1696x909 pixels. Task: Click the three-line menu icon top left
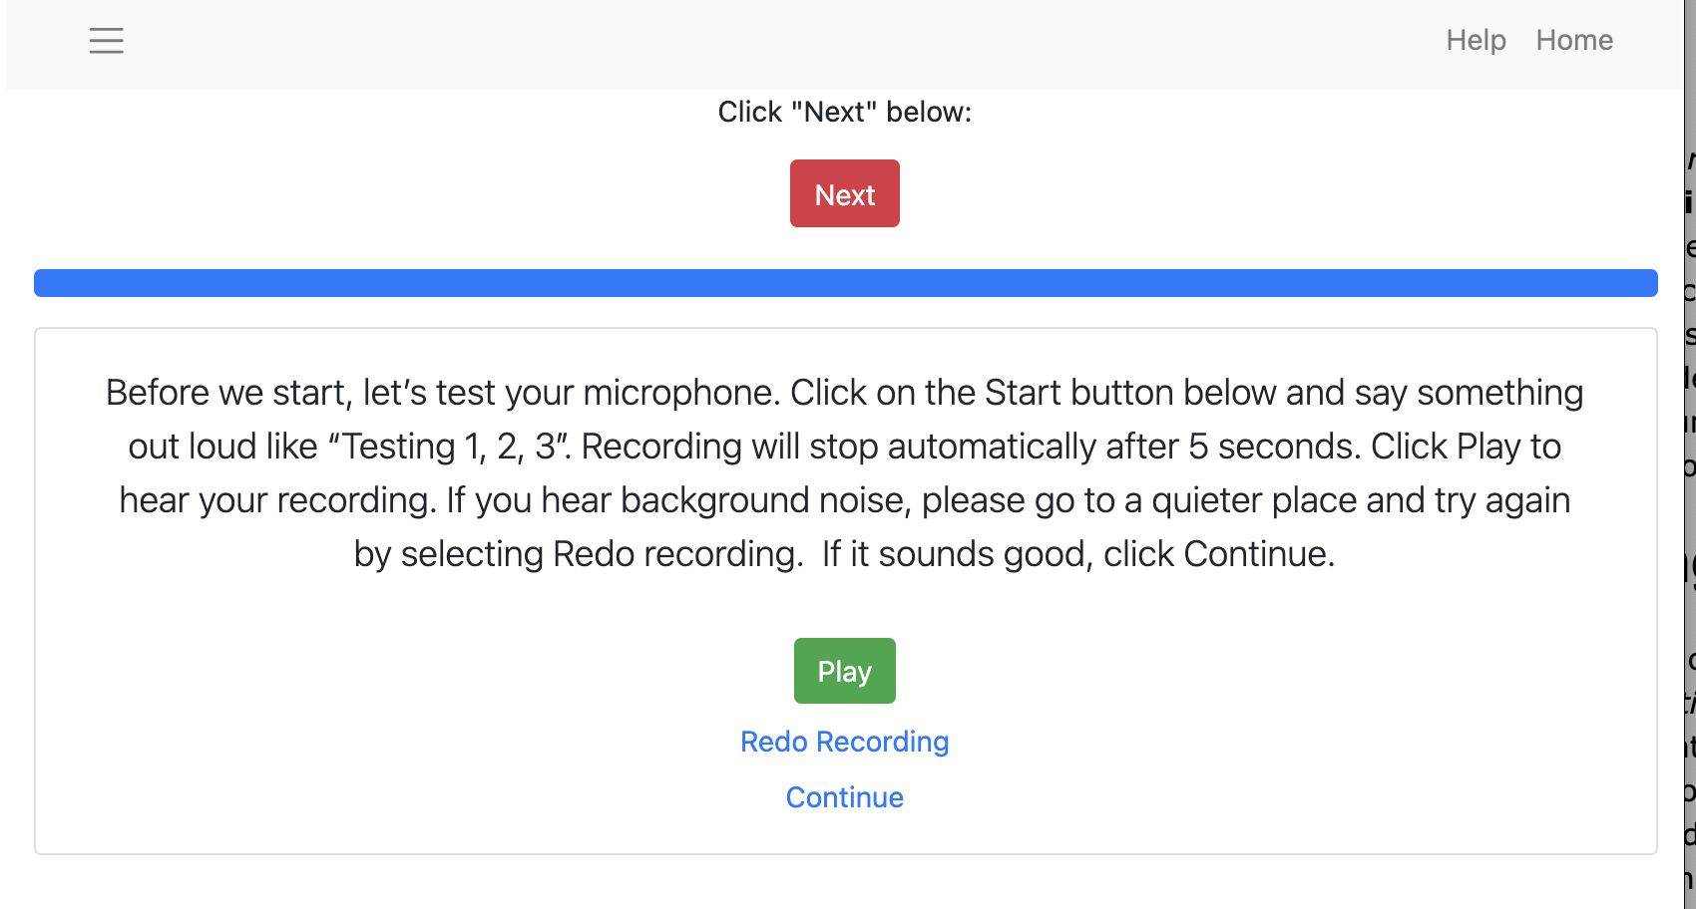[x=106, y=41]
